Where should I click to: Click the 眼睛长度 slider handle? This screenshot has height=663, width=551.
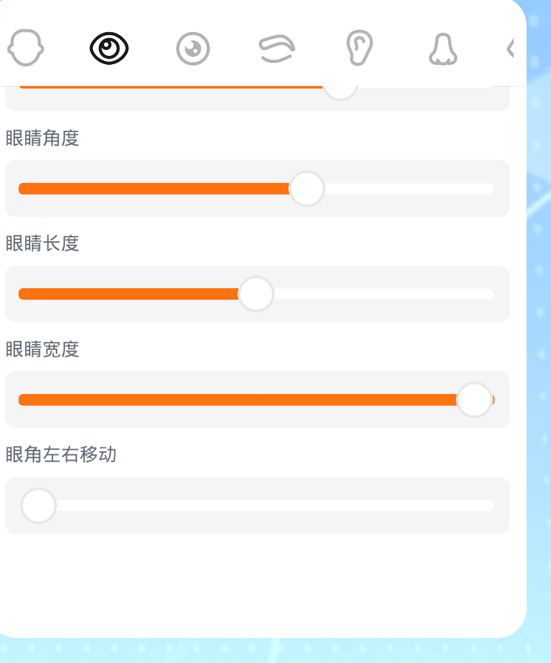pos(256,294)
